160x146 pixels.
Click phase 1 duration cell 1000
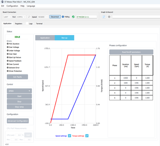point(126,78)
